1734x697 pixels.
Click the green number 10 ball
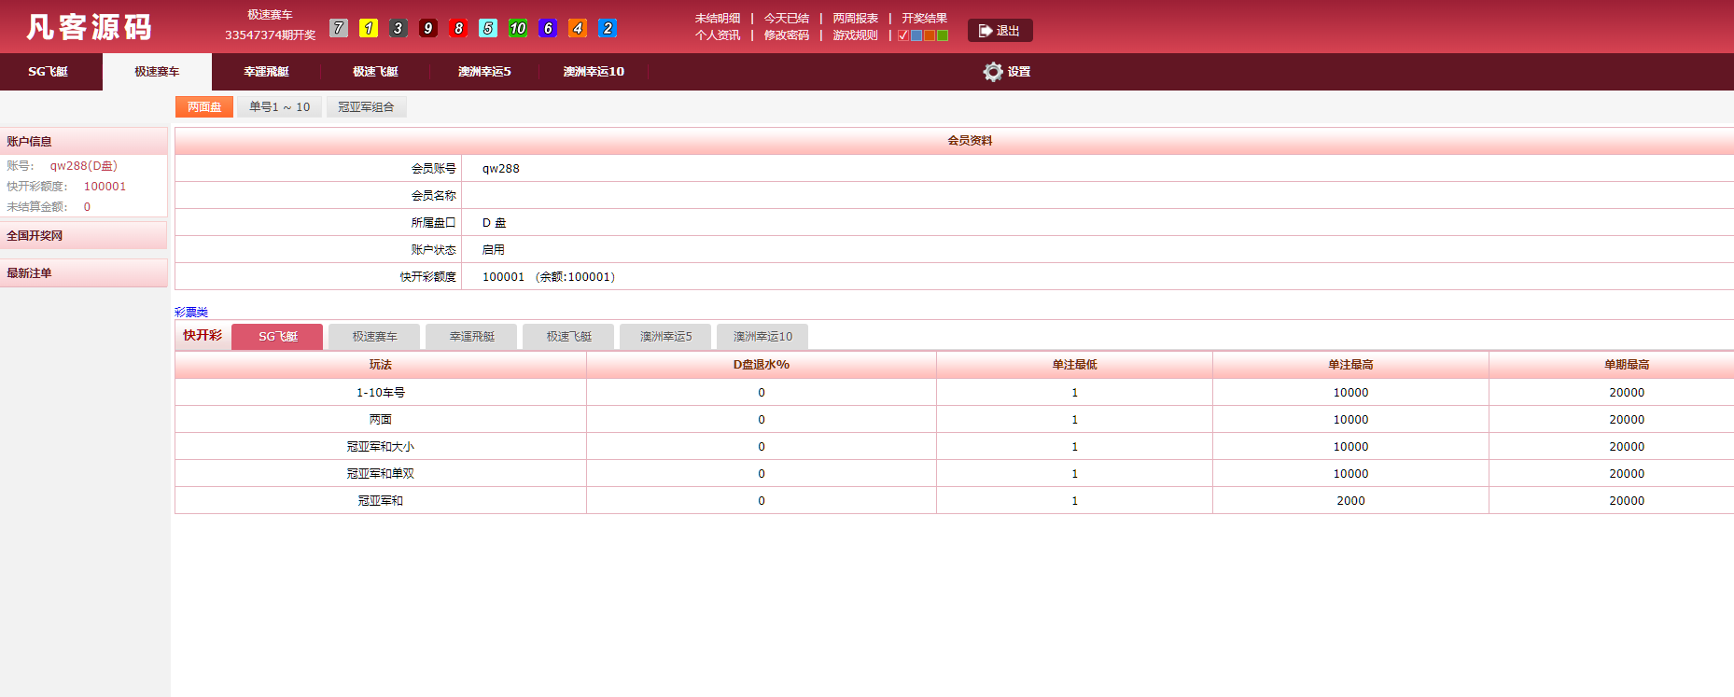coord(518,28)
